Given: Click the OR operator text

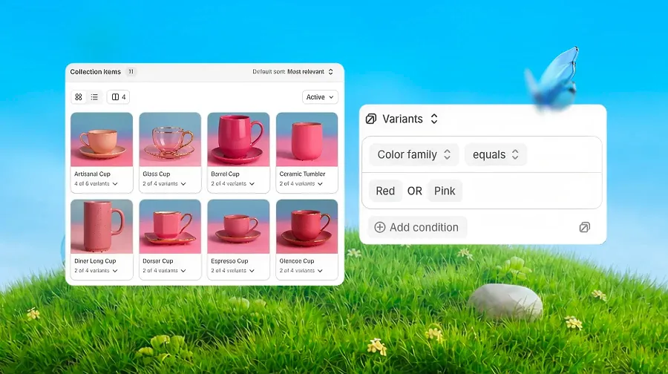Looking at the screenshot, I should [414, 191].
